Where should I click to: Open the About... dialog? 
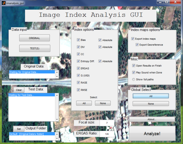[x=152, y=119]
